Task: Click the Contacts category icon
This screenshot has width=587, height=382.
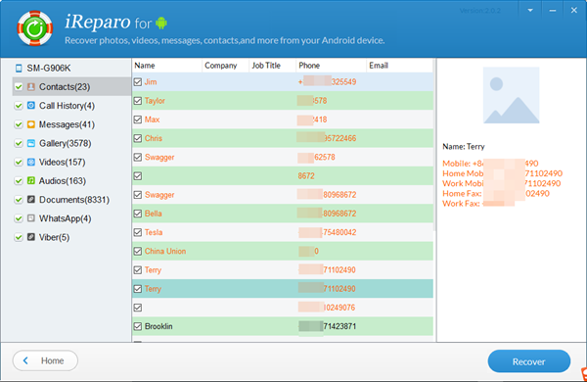Action: [x=31, y=86]
